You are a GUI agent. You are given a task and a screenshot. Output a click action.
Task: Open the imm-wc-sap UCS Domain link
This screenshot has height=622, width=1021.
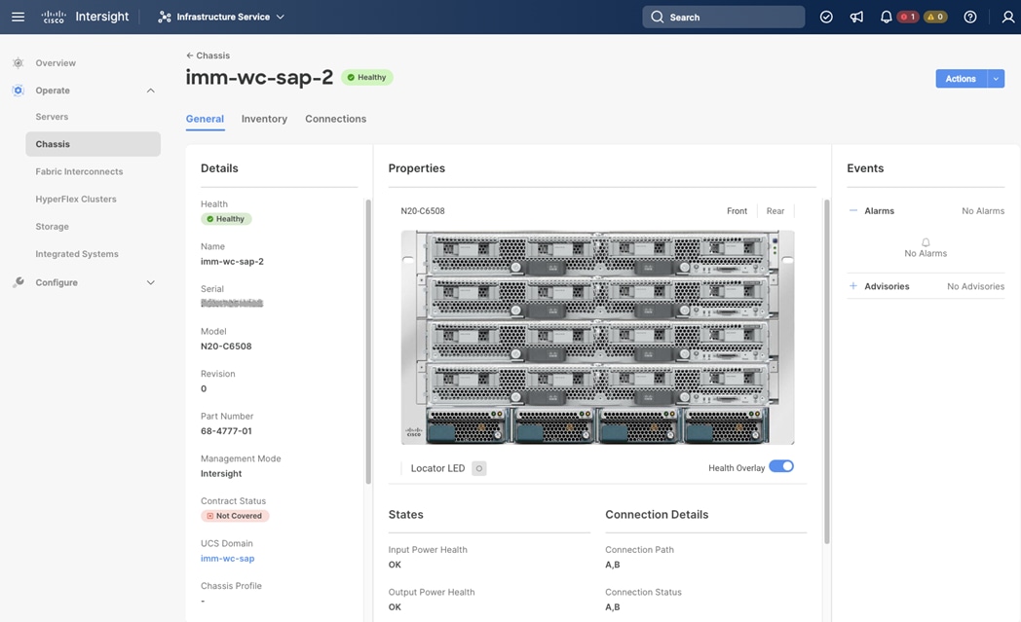(x=227, y=558)
